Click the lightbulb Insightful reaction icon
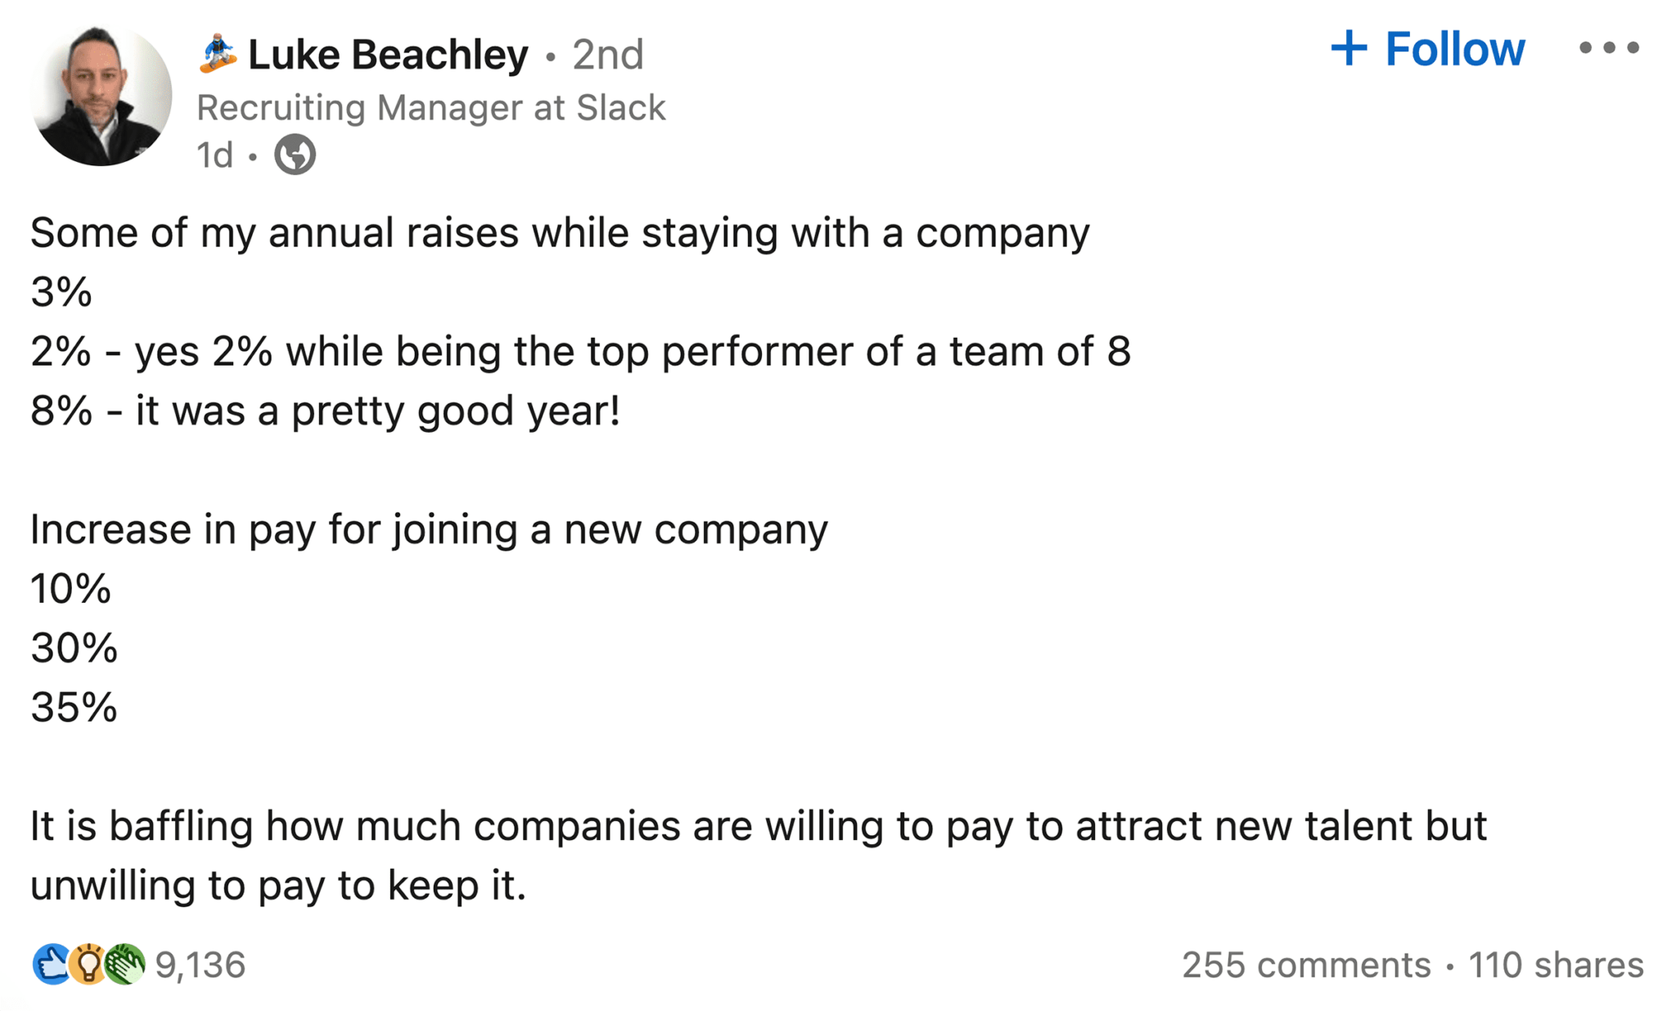The height and width of the screenshot is (1011, 1676). tap(88, 964)
